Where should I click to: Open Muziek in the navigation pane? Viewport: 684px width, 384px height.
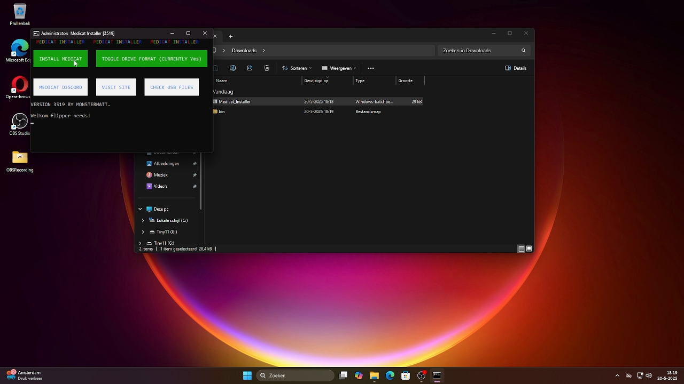160,175
